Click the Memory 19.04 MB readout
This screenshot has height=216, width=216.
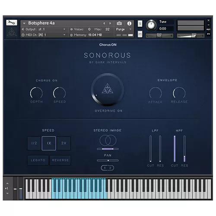pyautogui.click(x=86, y=35)
